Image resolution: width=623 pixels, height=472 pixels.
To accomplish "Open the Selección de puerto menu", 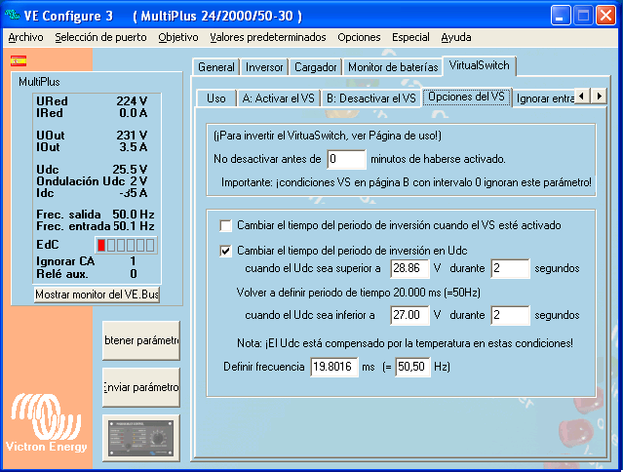I will coord(101,37).
